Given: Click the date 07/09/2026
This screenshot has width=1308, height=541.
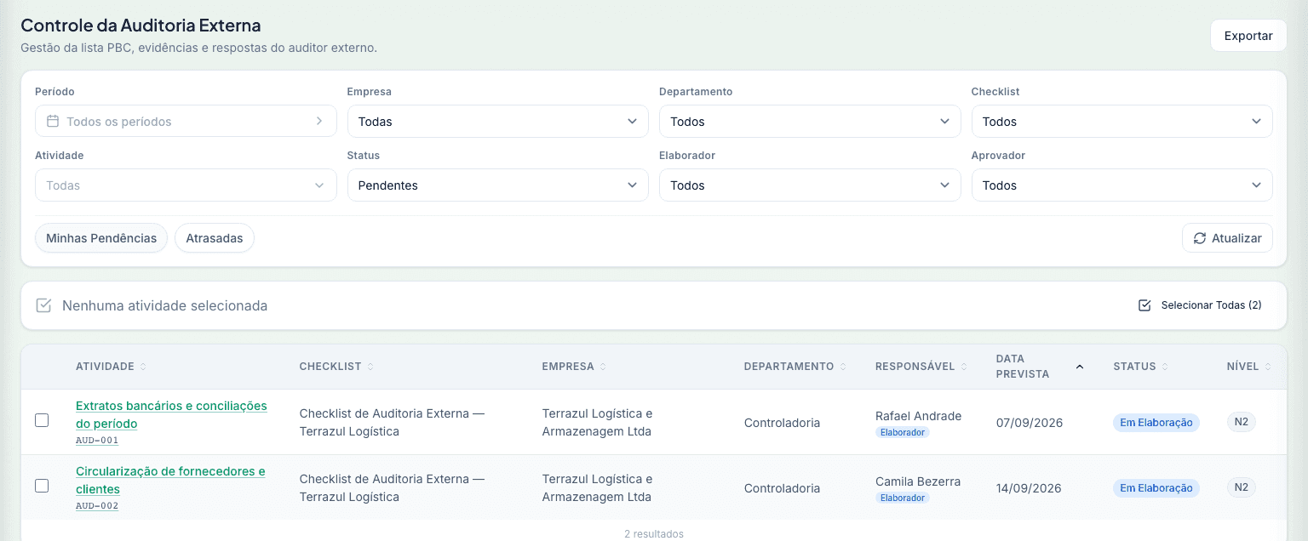Looking at the screenshot, I should click(x=1030, y=423).
